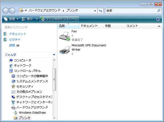Sort by the ドキュメント column header
Image resolution: width=164 pixels, height=122 pixels.
click(x=91, y=26)
